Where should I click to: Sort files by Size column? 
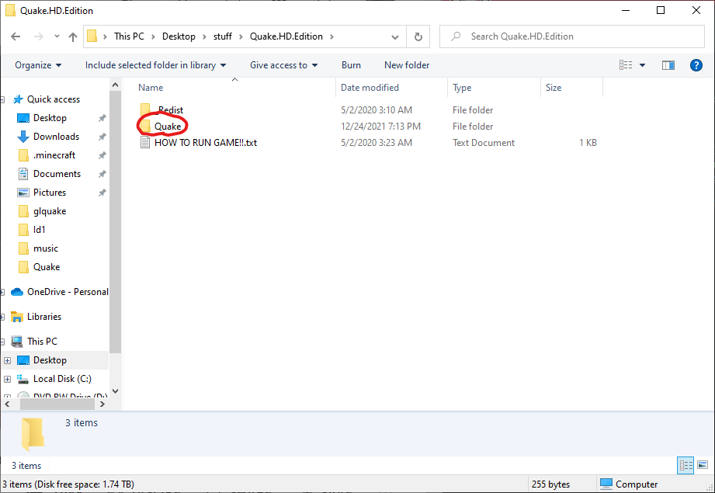coord(554,88)
